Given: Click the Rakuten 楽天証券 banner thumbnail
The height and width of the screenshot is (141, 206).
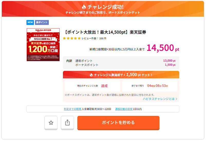Looking at the screenshot, I should 43,45.
